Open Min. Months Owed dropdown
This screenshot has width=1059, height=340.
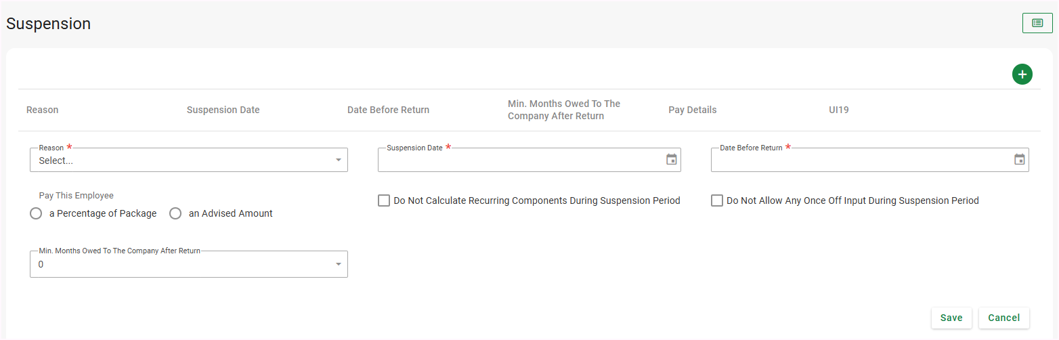click(188, 264)
